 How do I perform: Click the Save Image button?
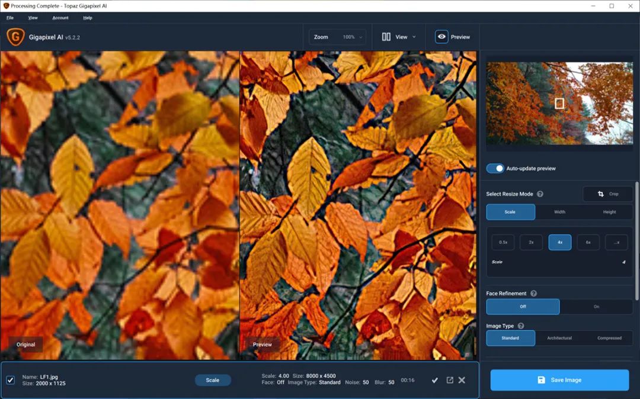(x=559, y=380)
